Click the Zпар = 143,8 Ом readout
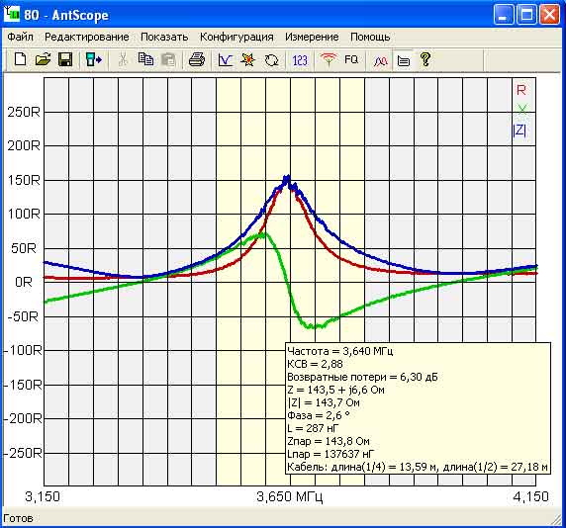 (x=329, y=441)
